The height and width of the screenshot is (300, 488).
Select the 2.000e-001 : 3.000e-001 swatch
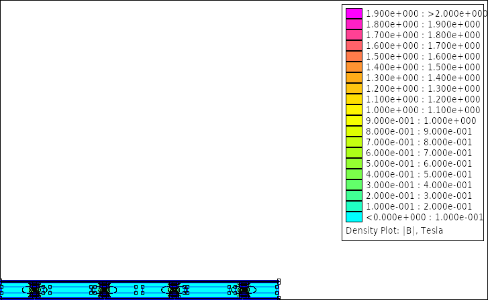[x=354, y=196]
